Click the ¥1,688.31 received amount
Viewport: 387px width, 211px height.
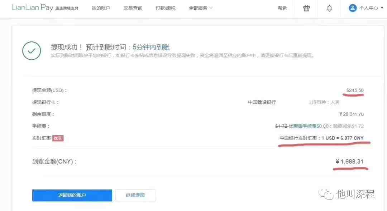(x=349, y=162)
